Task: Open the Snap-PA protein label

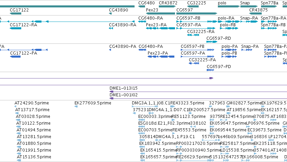Action: [250, 46]
